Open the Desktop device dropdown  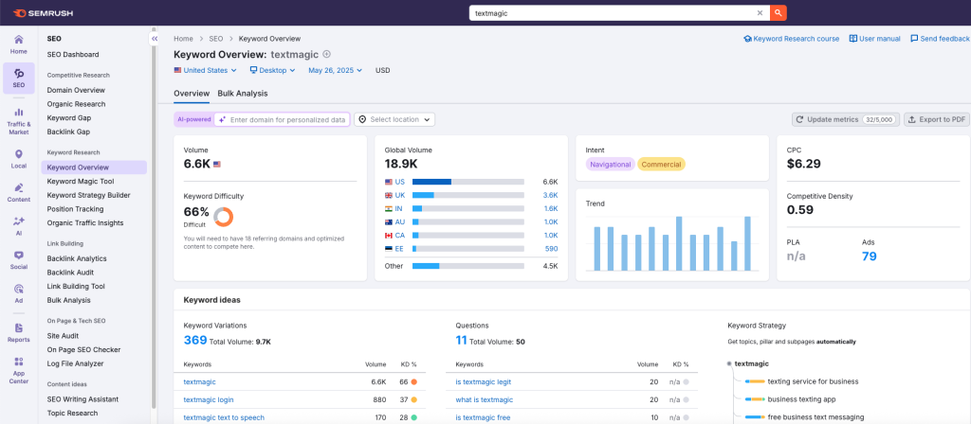(x=272, y=70)
